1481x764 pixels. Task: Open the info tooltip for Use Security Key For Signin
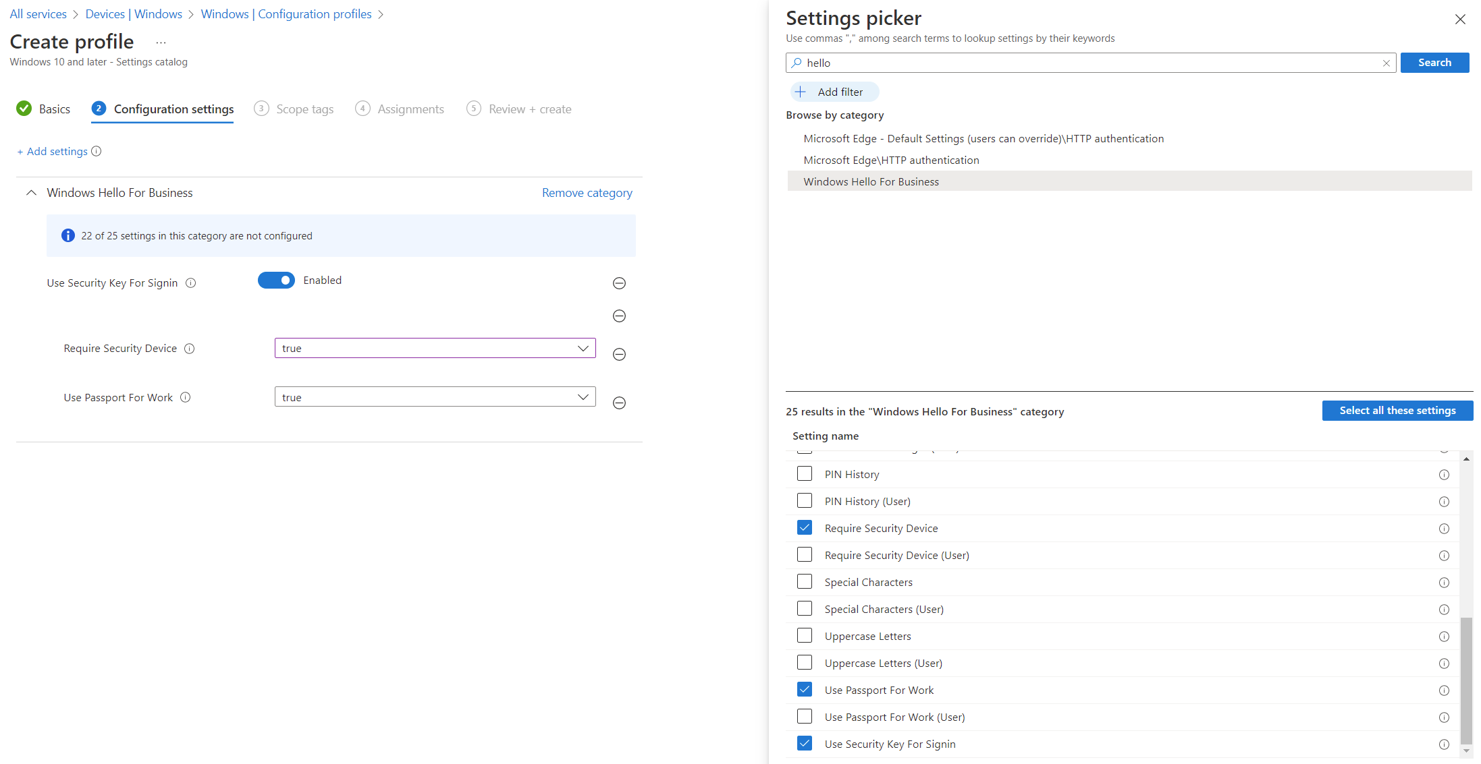tap(191, 283)
